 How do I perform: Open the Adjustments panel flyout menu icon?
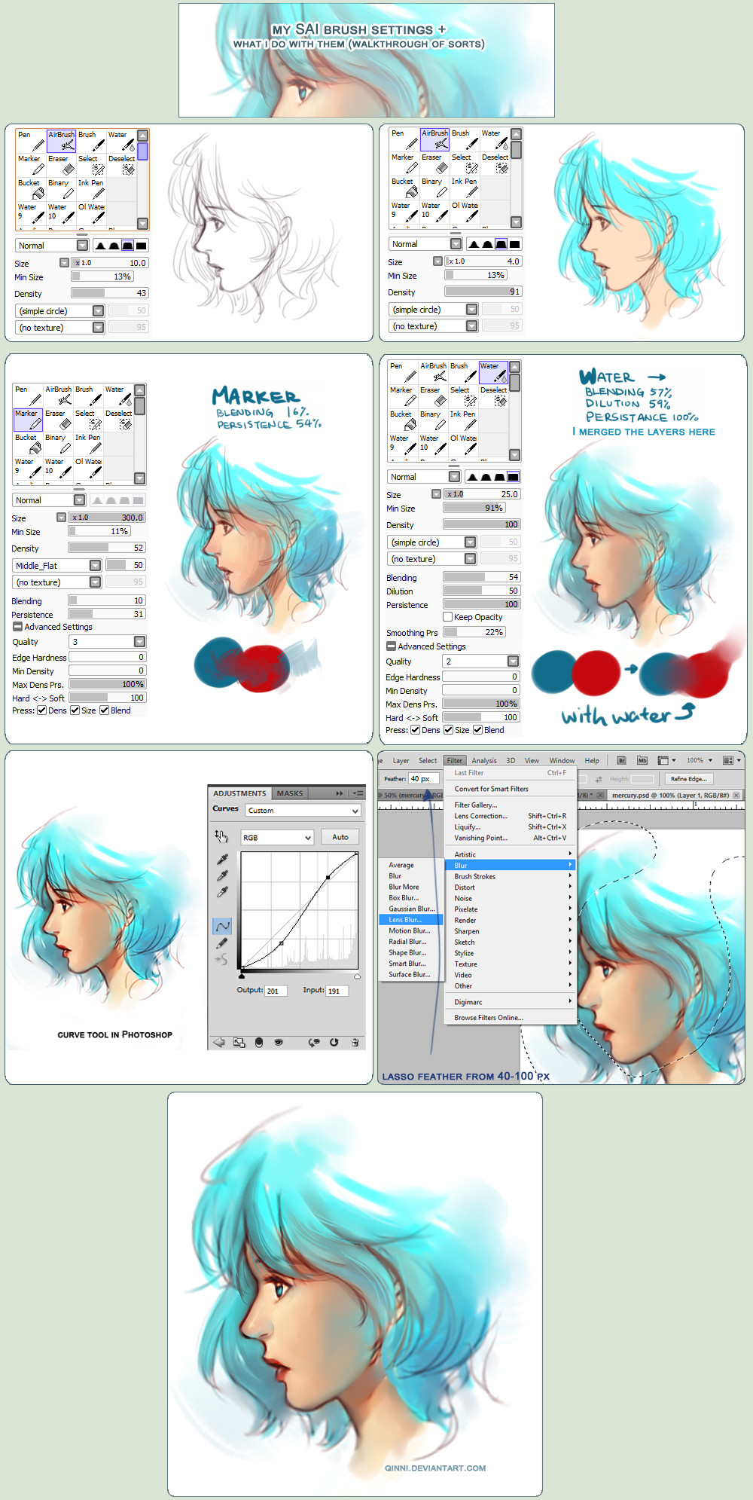[358, 793]
